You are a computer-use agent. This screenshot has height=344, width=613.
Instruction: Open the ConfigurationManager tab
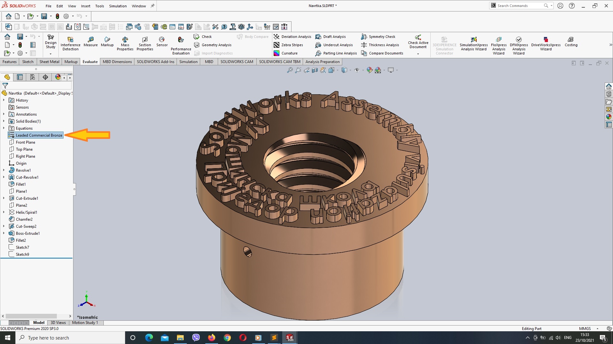point(33,77)
